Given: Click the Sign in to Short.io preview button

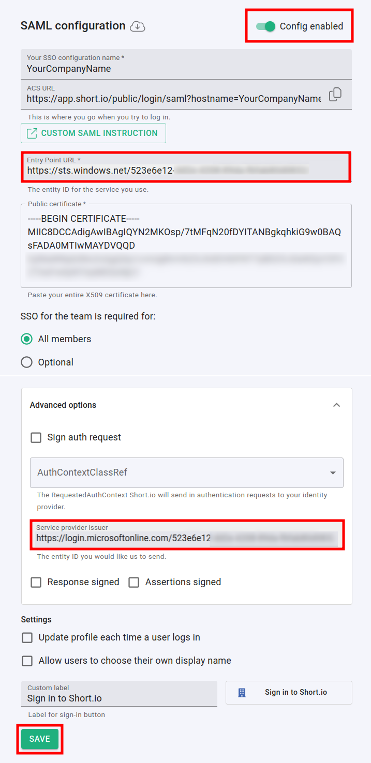Looking at the screenshot, I should (289, 693).
